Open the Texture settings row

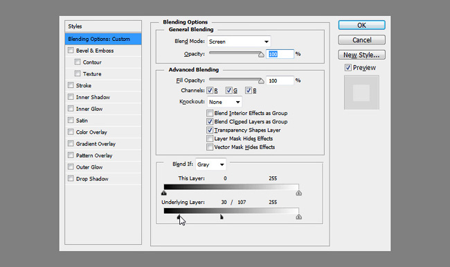point(103,74)
